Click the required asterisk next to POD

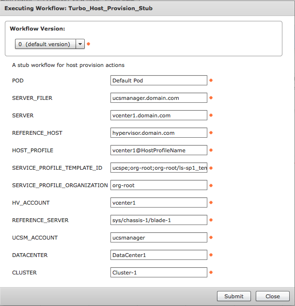[x=211, y=81]
